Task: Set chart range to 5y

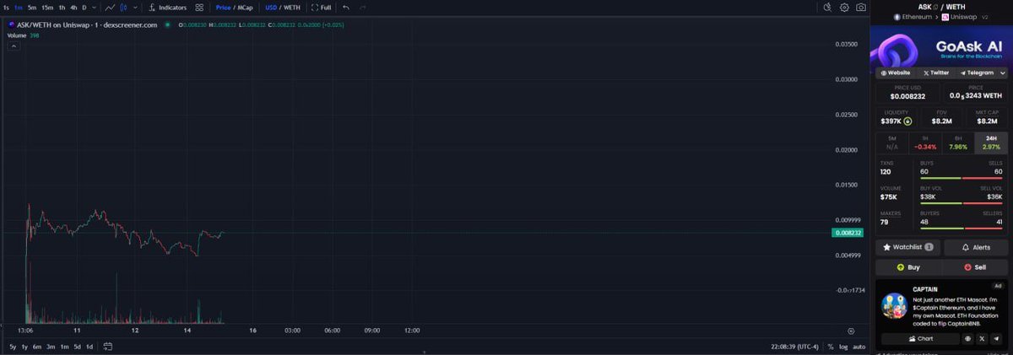Action: [13, 347]
